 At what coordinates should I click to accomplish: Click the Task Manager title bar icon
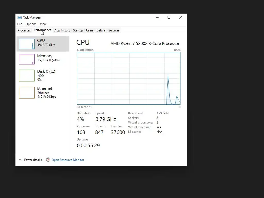coord(20,17)
